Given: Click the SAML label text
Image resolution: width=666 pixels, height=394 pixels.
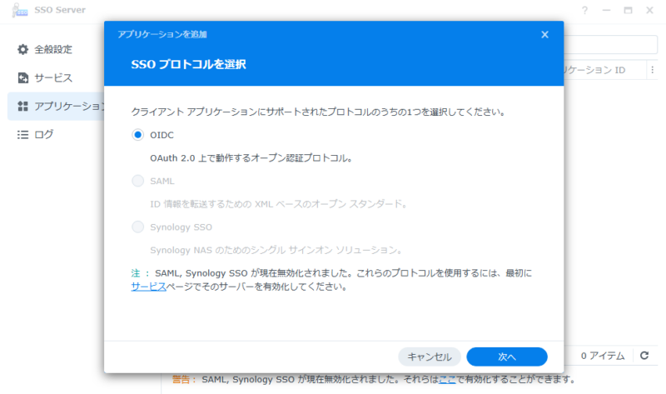Looking at the screenshot, I should point(162,181).
